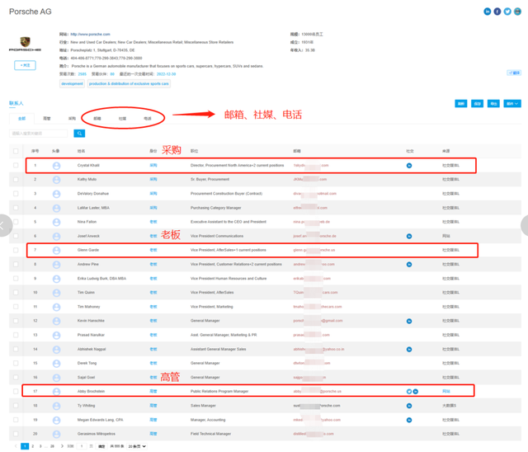Click the blue 刷新 button
This screenshot has width=528, height=452.
coord(461,104)
